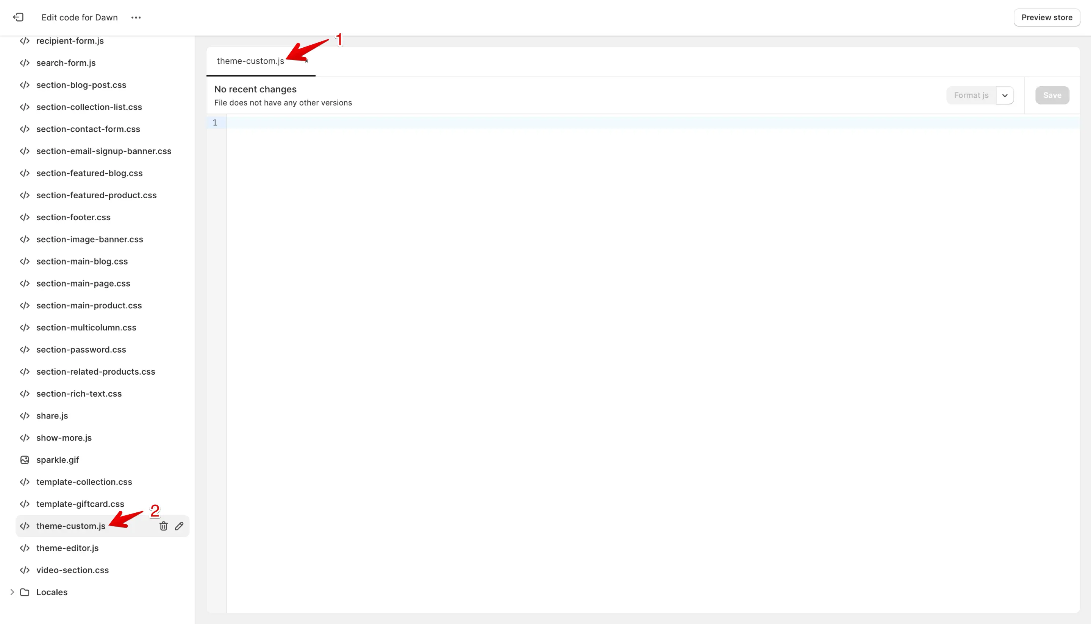Open section-collection-list.css file
The height and width of the screenshot is (624, 1091).
89,107
